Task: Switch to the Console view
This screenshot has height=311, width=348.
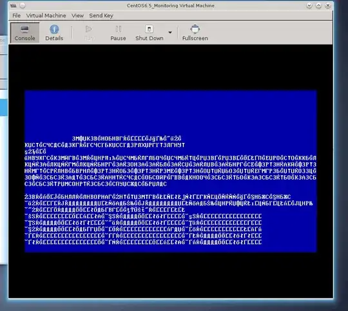Action: point(25,33)
